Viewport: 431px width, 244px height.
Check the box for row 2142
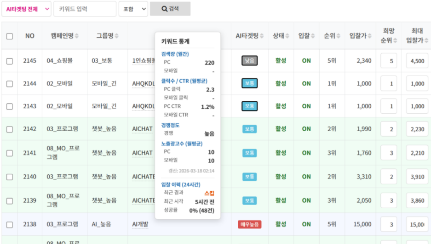click(10, 129)
